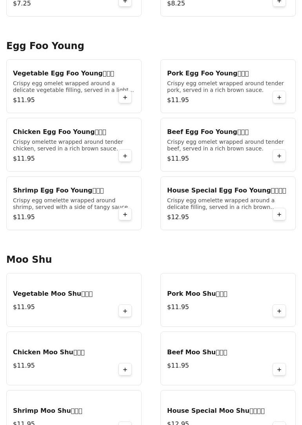Click the Moo Shu section heading
Image resolution: width=302 pixels, height=425 pixels.
pos(29,260)
